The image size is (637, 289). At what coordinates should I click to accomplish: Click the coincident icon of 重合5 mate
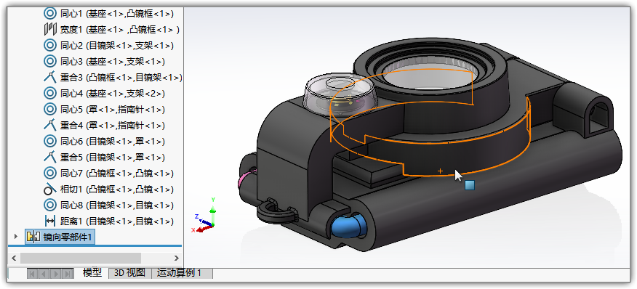click(50, 157)
